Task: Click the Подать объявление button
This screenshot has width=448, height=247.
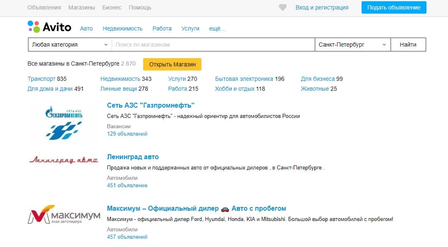Action: pos(393,7)
